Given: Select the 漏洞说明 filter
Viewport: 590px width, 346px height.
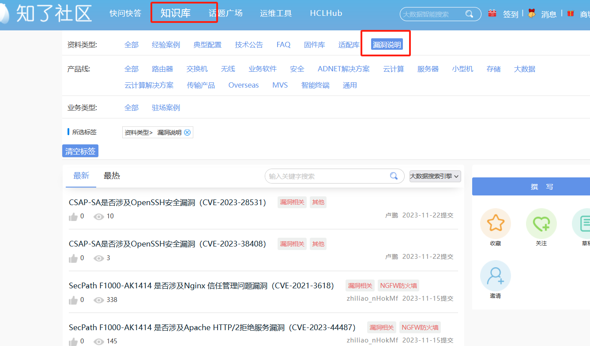Looking at the screenshot, I should pyautogui.click(x=387, y=44).
